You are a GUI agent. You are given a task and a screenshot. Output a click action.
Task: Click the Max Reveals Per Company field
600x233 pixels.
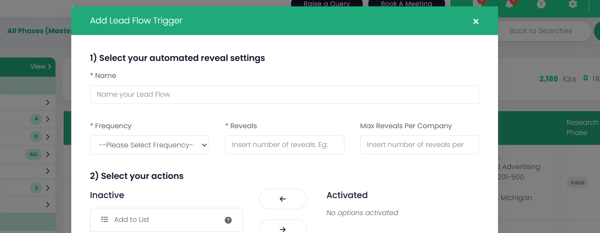coord(419,145)
